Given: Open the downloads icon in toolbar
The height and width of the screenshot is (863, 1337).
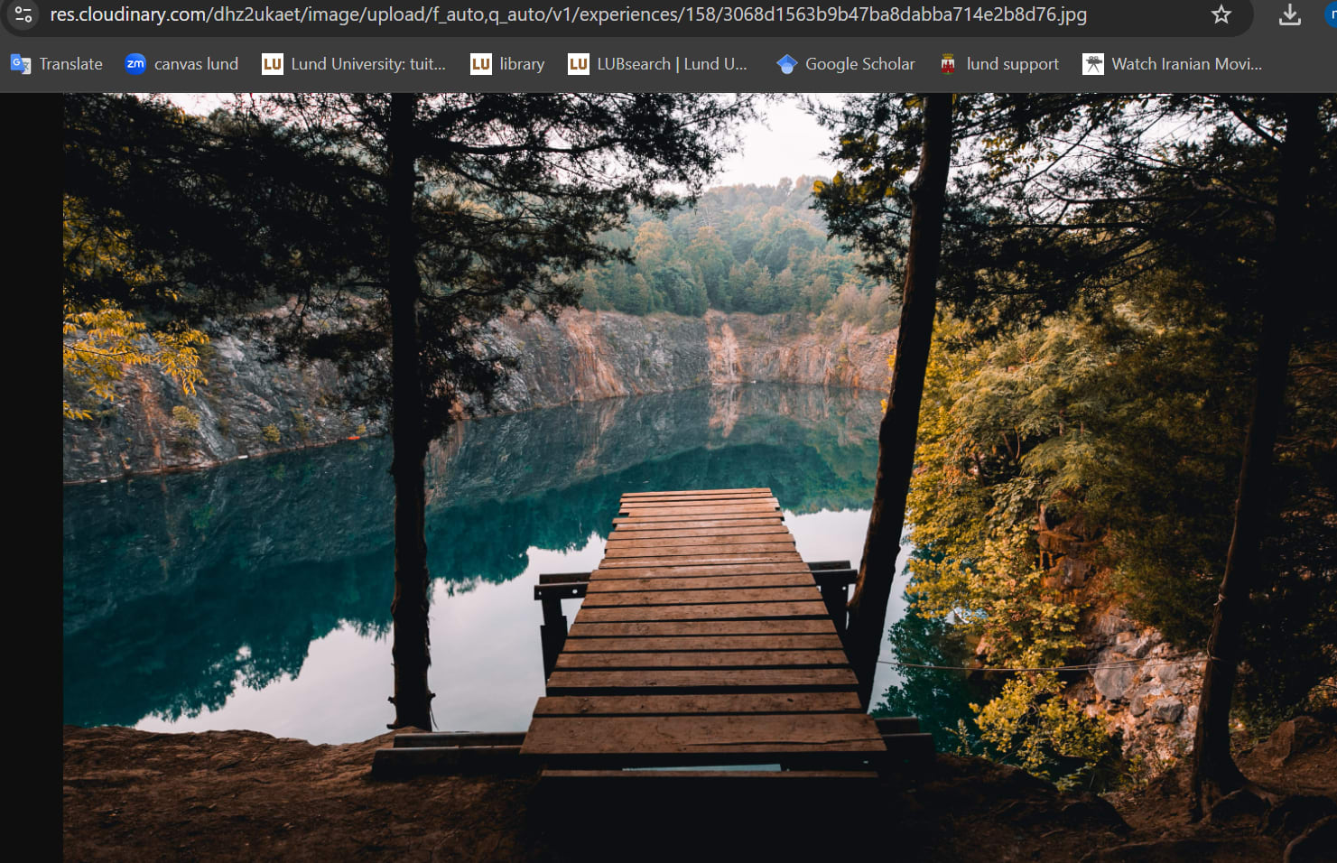Looking at the screenshot, I should point(1290,14).
